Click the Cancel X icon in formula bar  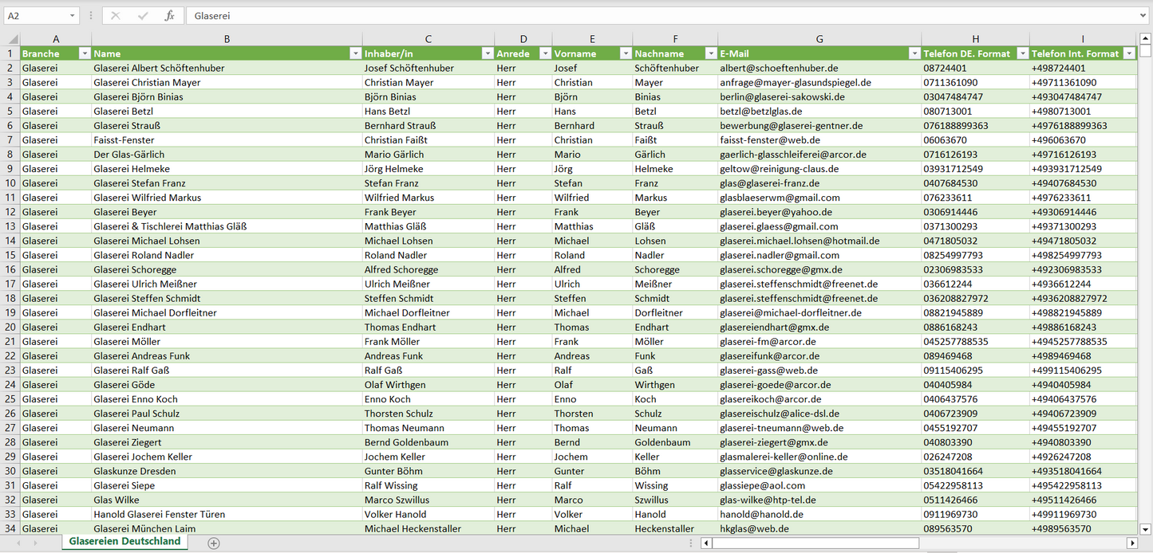[x=116, y=16]
